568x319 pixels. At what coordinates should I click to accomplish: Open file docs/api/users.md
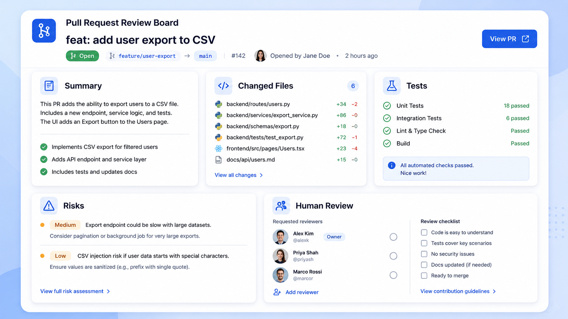251,160
